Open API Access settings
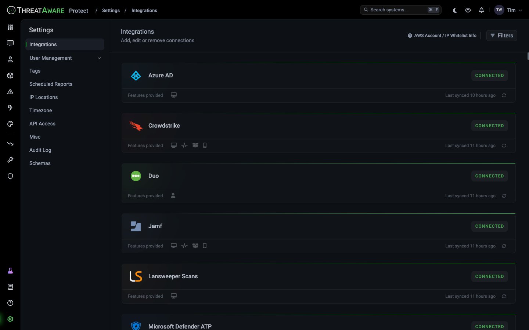Screen dimensions: 529x330 (x=42, y=124)
